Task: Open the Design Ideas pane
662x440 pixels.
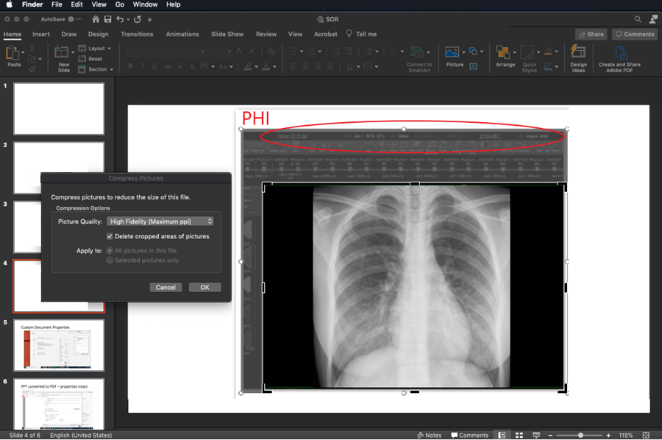Action: (578, 54)
